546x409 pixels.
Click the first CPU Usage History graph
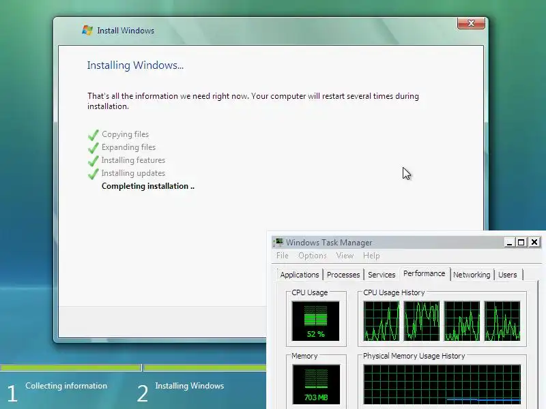pyautogui.click(x=382, y=321)
